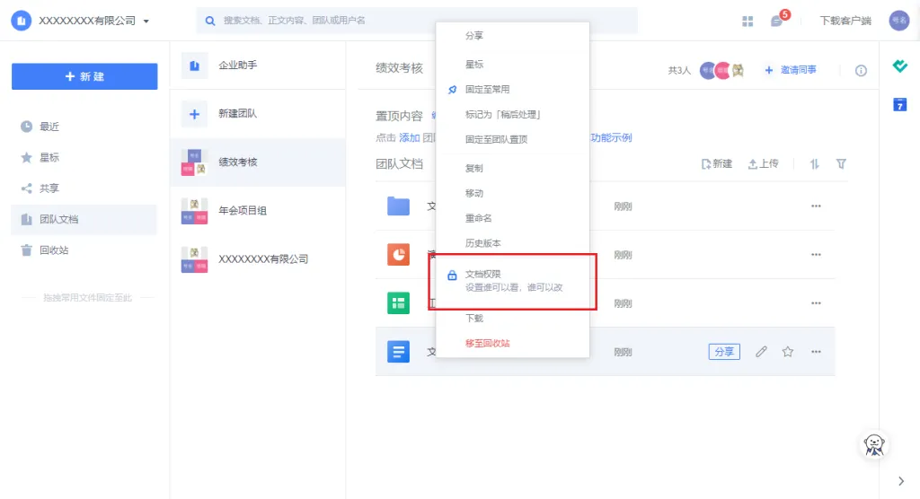This screenshot has height=499, width=920.
Task: Click 下载客户端 link
Action: pyautogui.click(x=845, y=21)
